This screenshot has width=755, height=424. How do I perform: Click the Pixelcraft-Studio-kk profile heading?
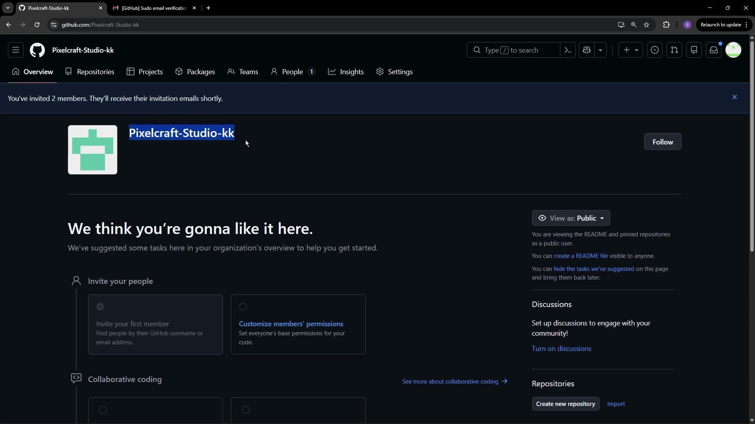pyautogui.click(x=182, y=133)
